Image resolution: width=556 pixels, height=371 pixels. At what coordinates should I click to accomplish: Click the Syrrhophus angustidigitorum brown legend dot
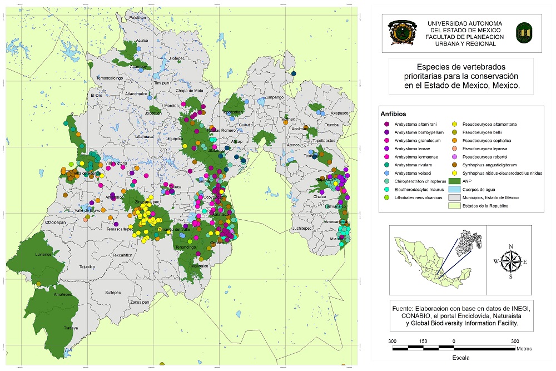[454, 165]
